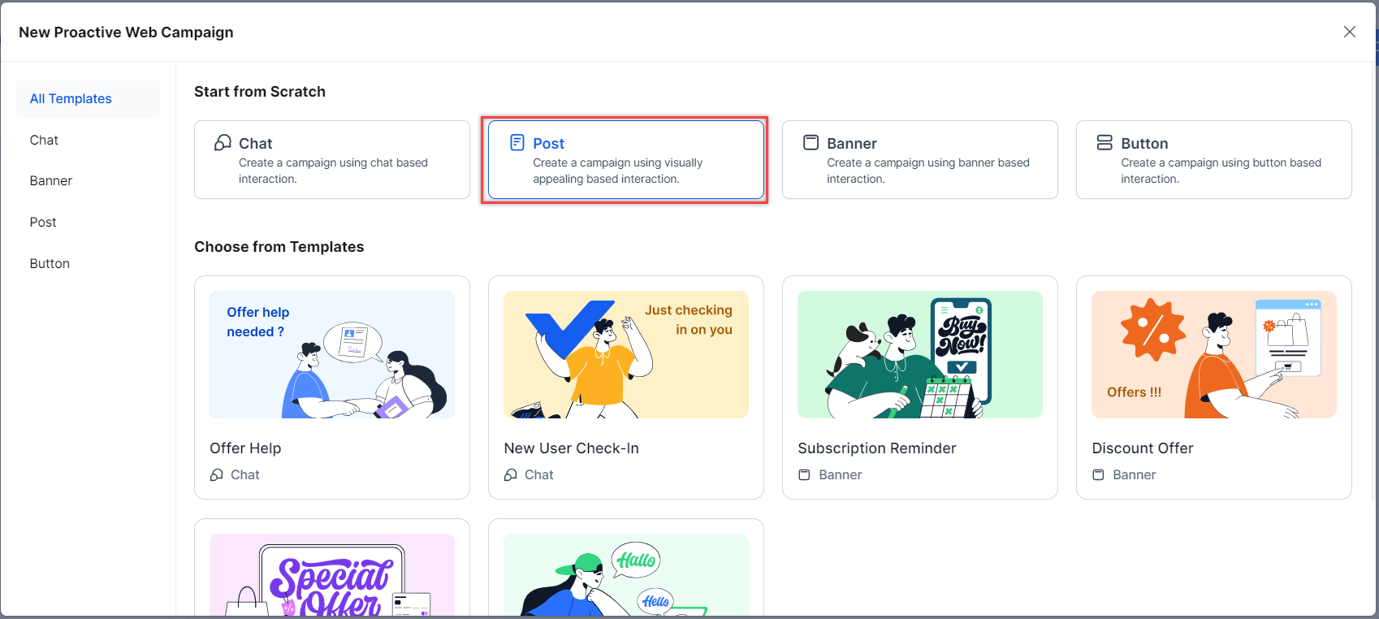Image resolution: width=1379 pixels, height=619 pixels.
Task: Open the Special Offer template preview
Action: [x=332, y=575]
